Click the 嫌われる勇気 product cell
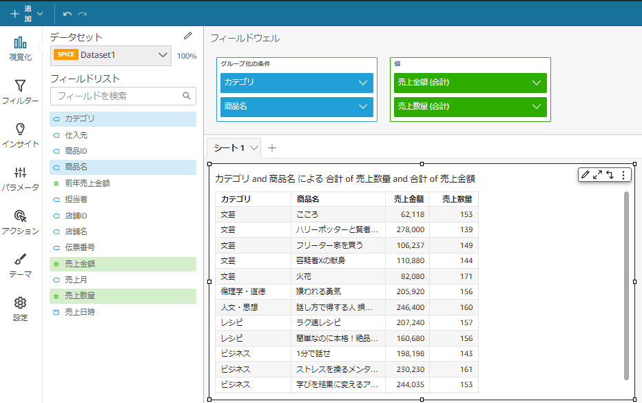Image resolution: width=642 pixels, height=403 pixels. point(338,291)
